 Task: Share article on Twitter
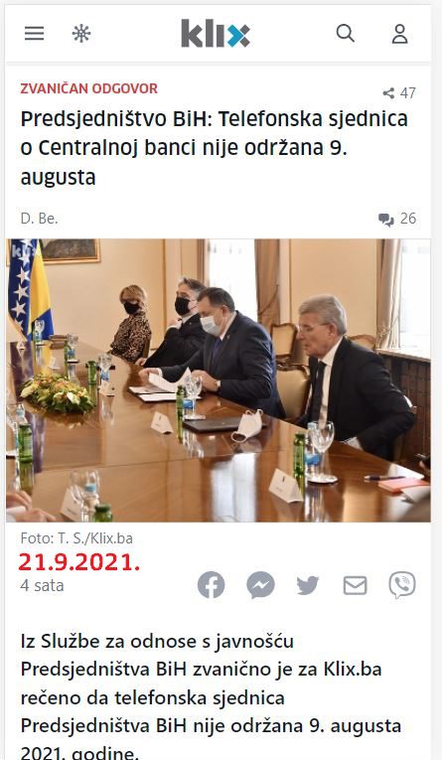click(x=308, y=585)
